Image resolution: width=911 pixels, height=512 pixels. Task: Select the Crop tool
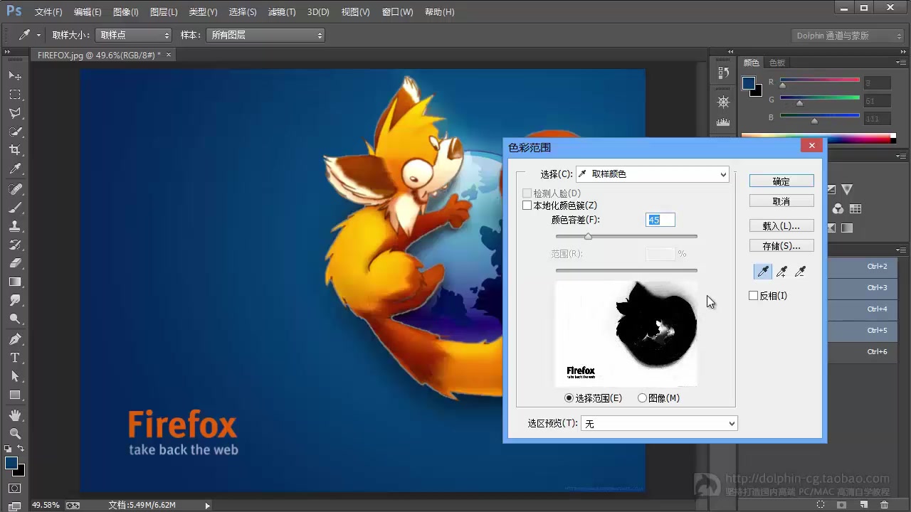click(x=15, y=150)
